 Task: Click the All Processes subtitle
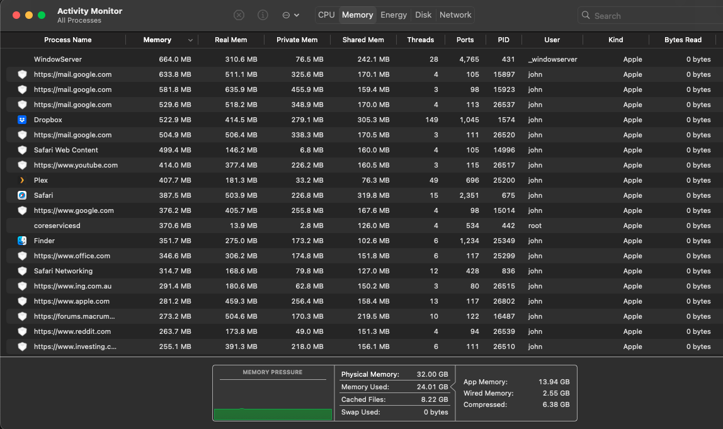79,21
